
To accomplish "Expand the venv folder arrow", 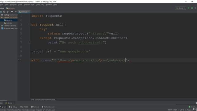I will [x=2, y=18].
